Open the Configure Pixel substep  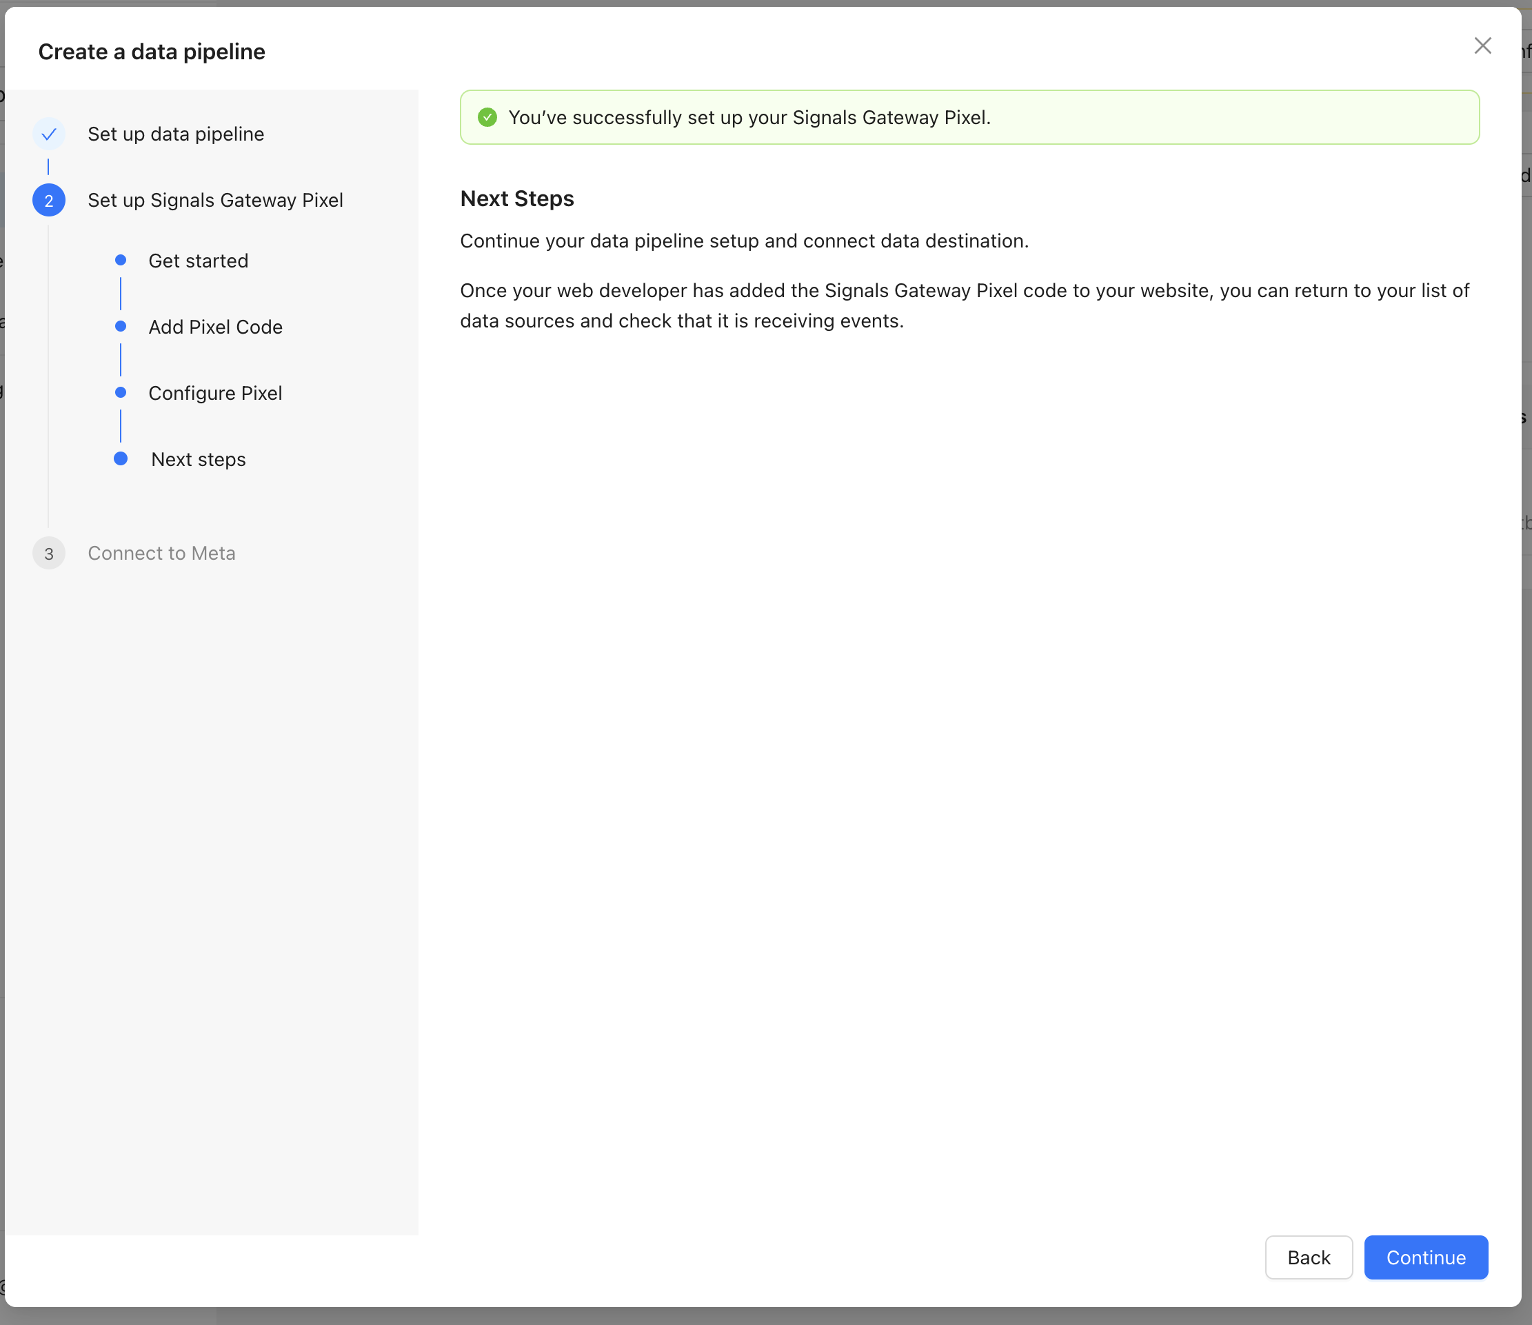pos(215,394)
